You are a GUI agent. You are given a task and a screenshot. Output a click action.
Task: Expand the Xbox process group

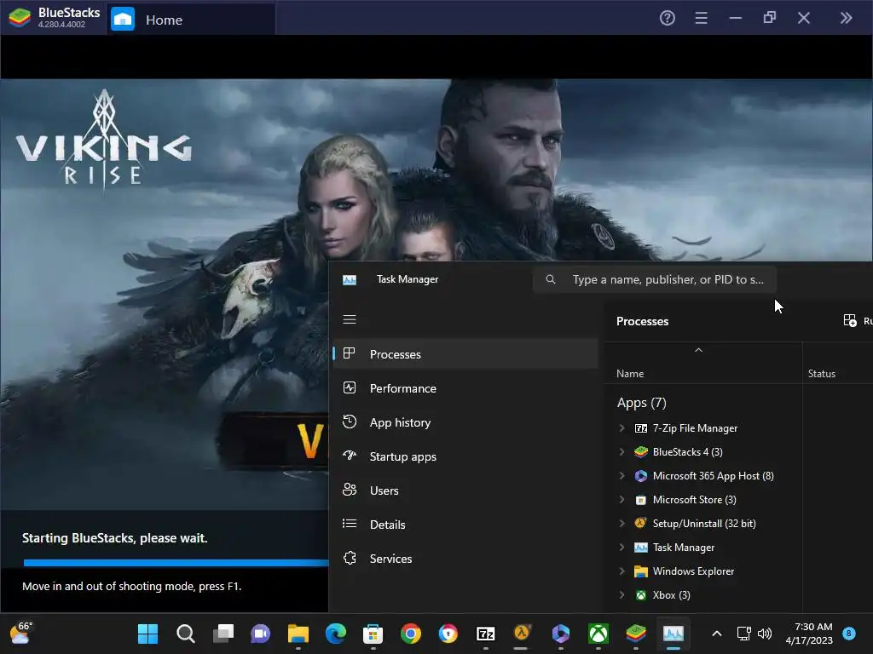point(622,595)
